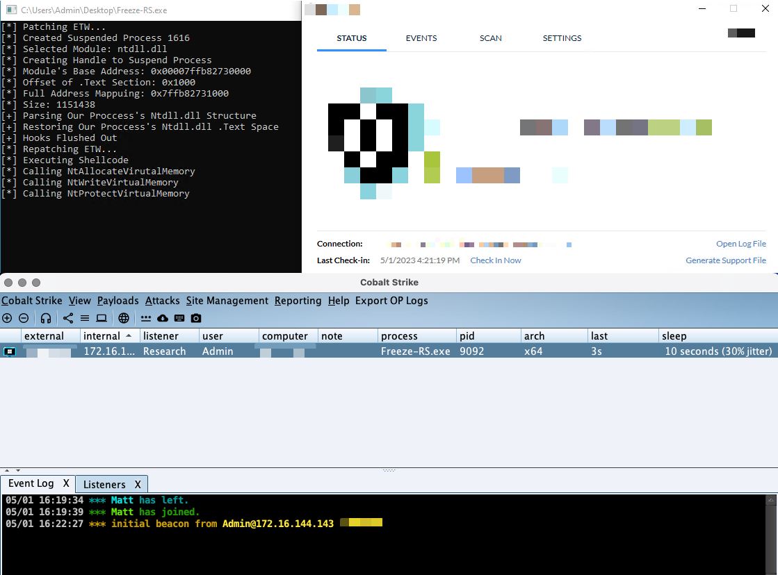Screen dimensions: 778x575
Task: Open the Site Management menu
Action: (227, 301)
